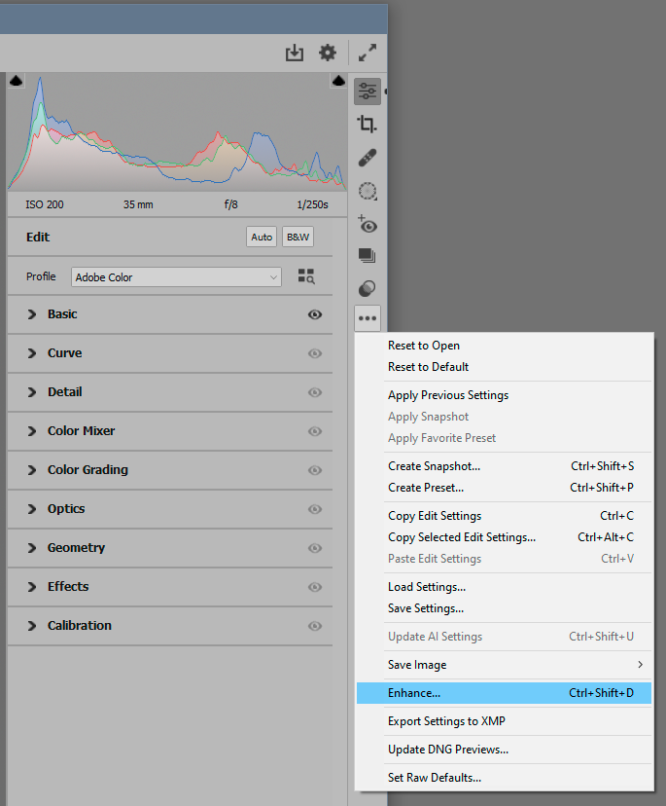This screenshot has height=806, width=666.
Task: Open the Masking tool
Action: coord(368,191)
